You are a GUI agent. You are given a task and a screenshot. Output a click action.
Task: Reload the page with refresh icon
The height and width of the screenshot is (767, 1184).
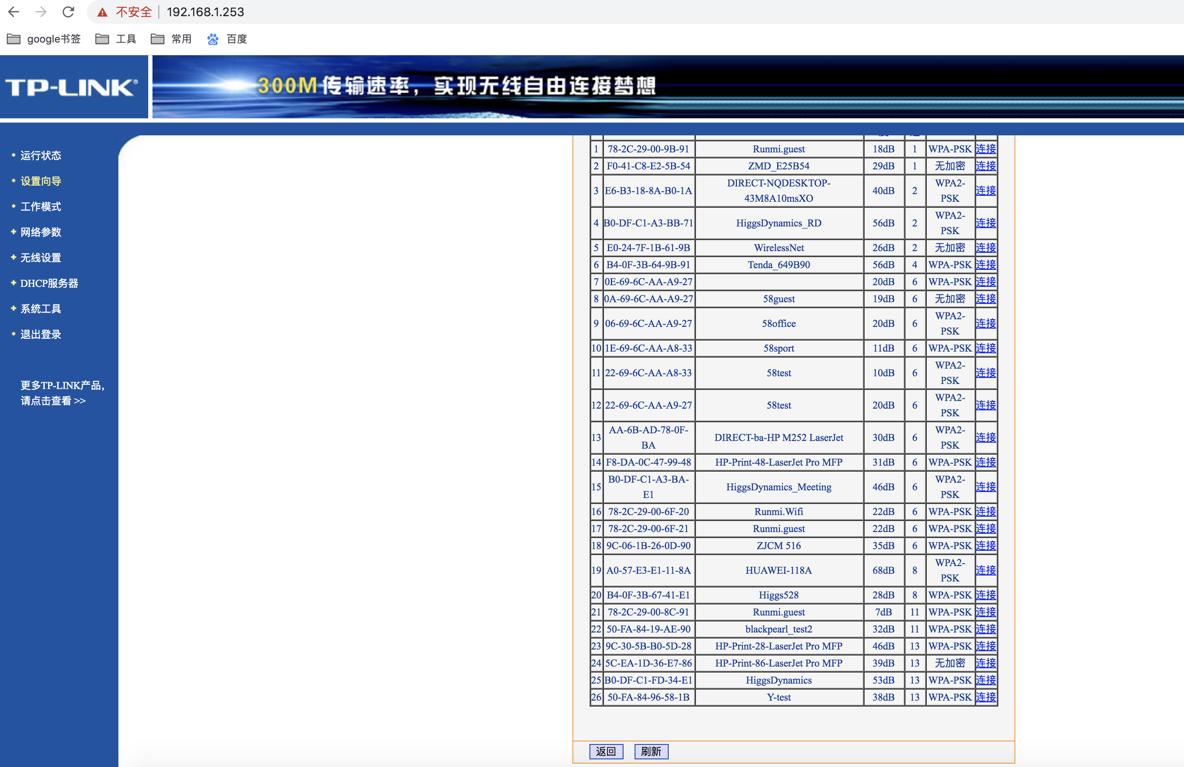pos(68,12)
